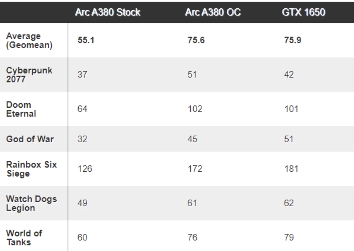
Task: Click the 75.6 average OC value
Action: [196, 40]
